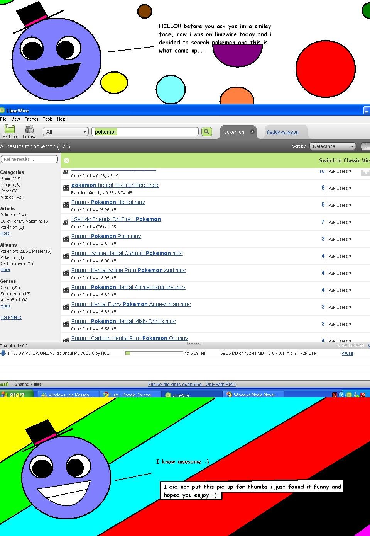Switch to Windows Live Messenger in the taskbar
This screenshot has width=370, height=536.
point(68,395)
